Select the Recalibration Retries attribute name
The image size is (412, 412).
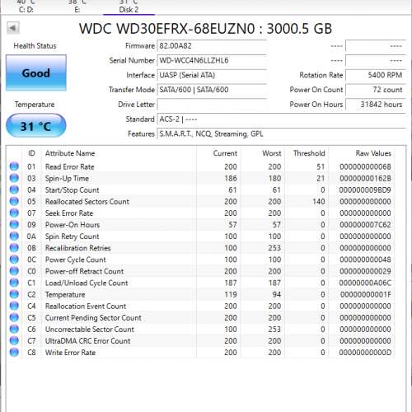pos(78,248)
